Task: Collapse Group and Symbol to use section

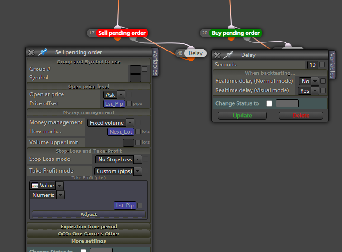Action: coord(89,62)
